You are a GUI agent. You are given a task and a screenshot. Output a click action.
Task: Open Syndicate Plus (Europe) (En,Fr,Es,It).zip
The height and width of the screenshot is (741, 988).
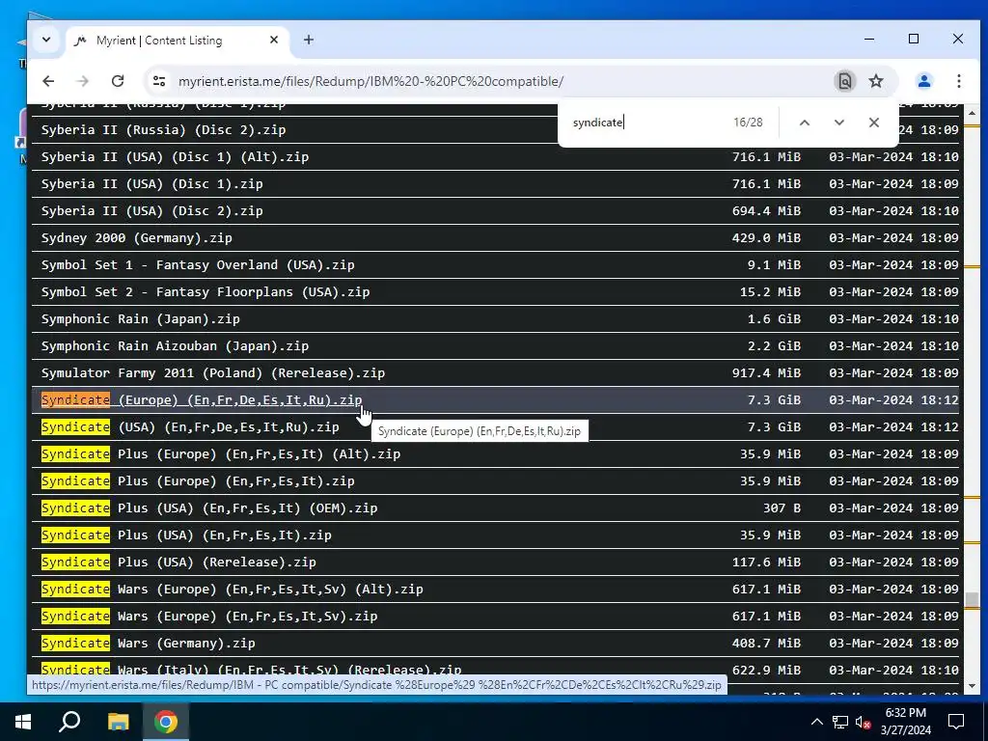(x=198, y=481)
